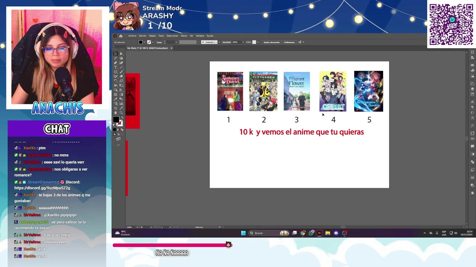The width and height of the screenshot is (476, 267).
Task: Open Redondo brush definition dropdown
Action: pyautogui.click(x=219, y=42)
